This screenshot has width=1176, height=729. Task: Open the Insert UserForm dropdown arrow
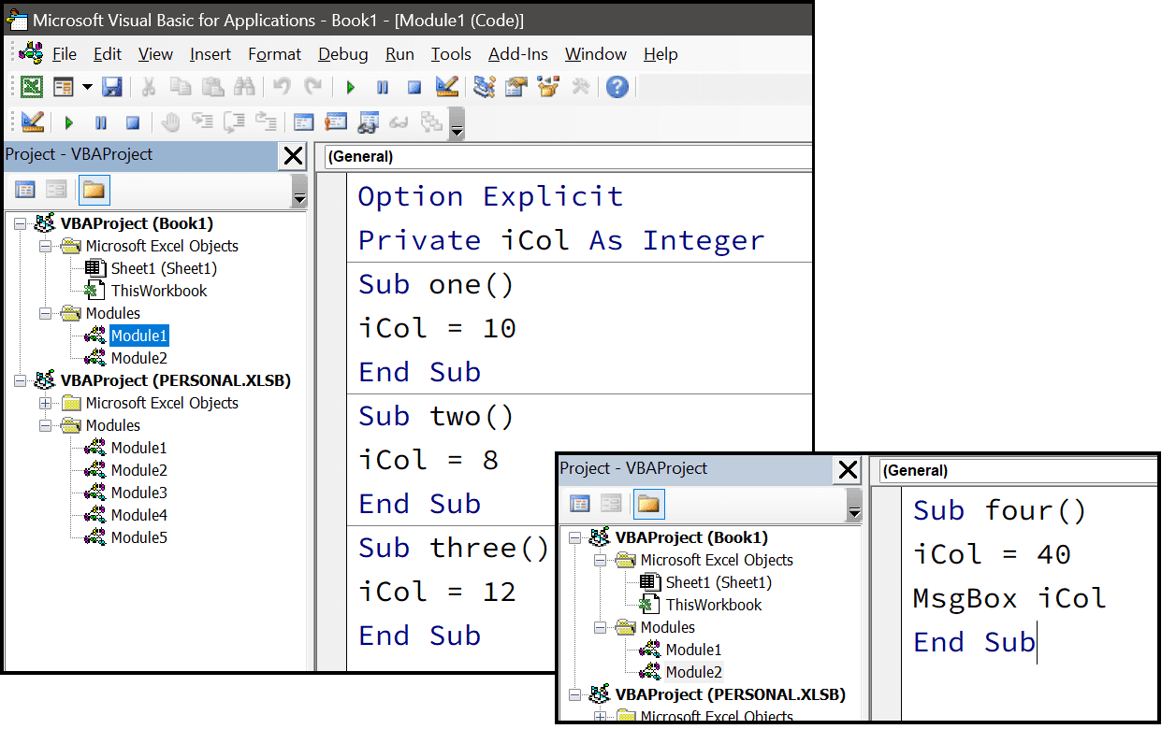[87, 86]
